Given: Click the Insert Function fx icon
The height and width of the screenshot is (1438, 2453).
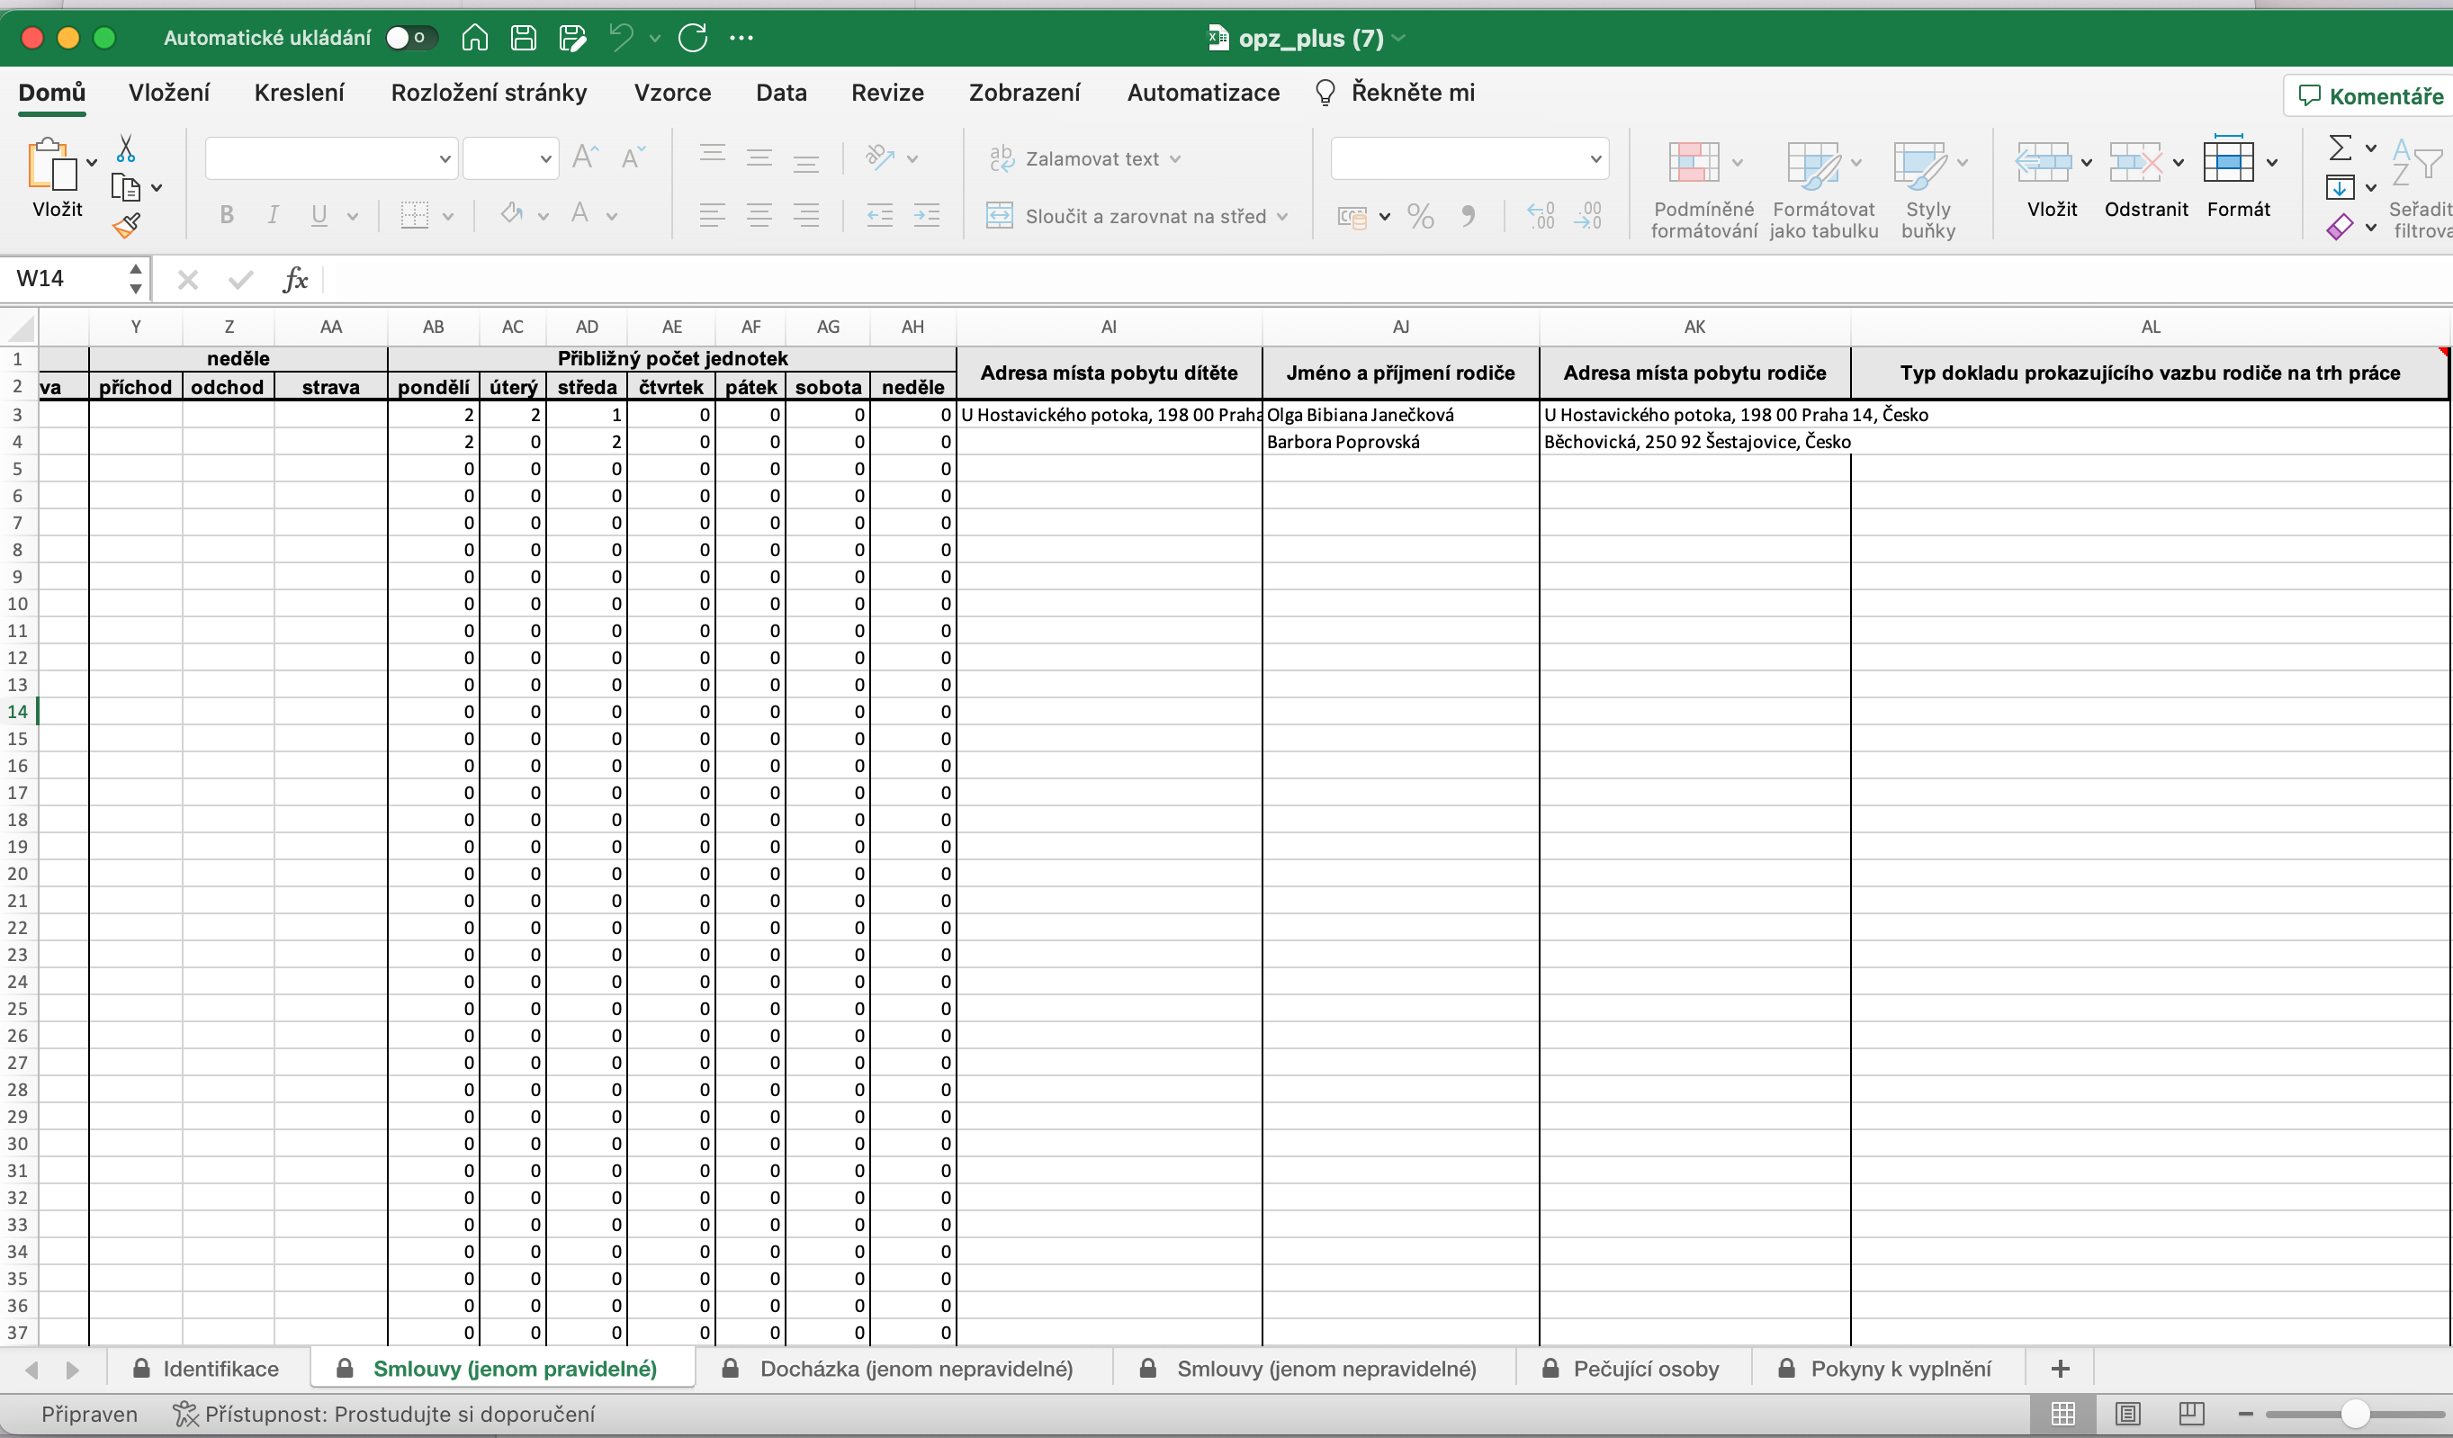Looking at the screenshot, I should click(x=295, y=281).
